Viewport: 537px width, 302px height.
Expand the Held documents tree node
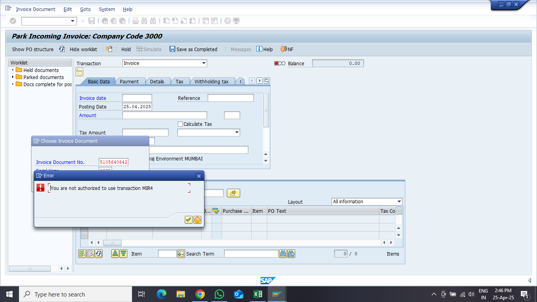[13, 70]
